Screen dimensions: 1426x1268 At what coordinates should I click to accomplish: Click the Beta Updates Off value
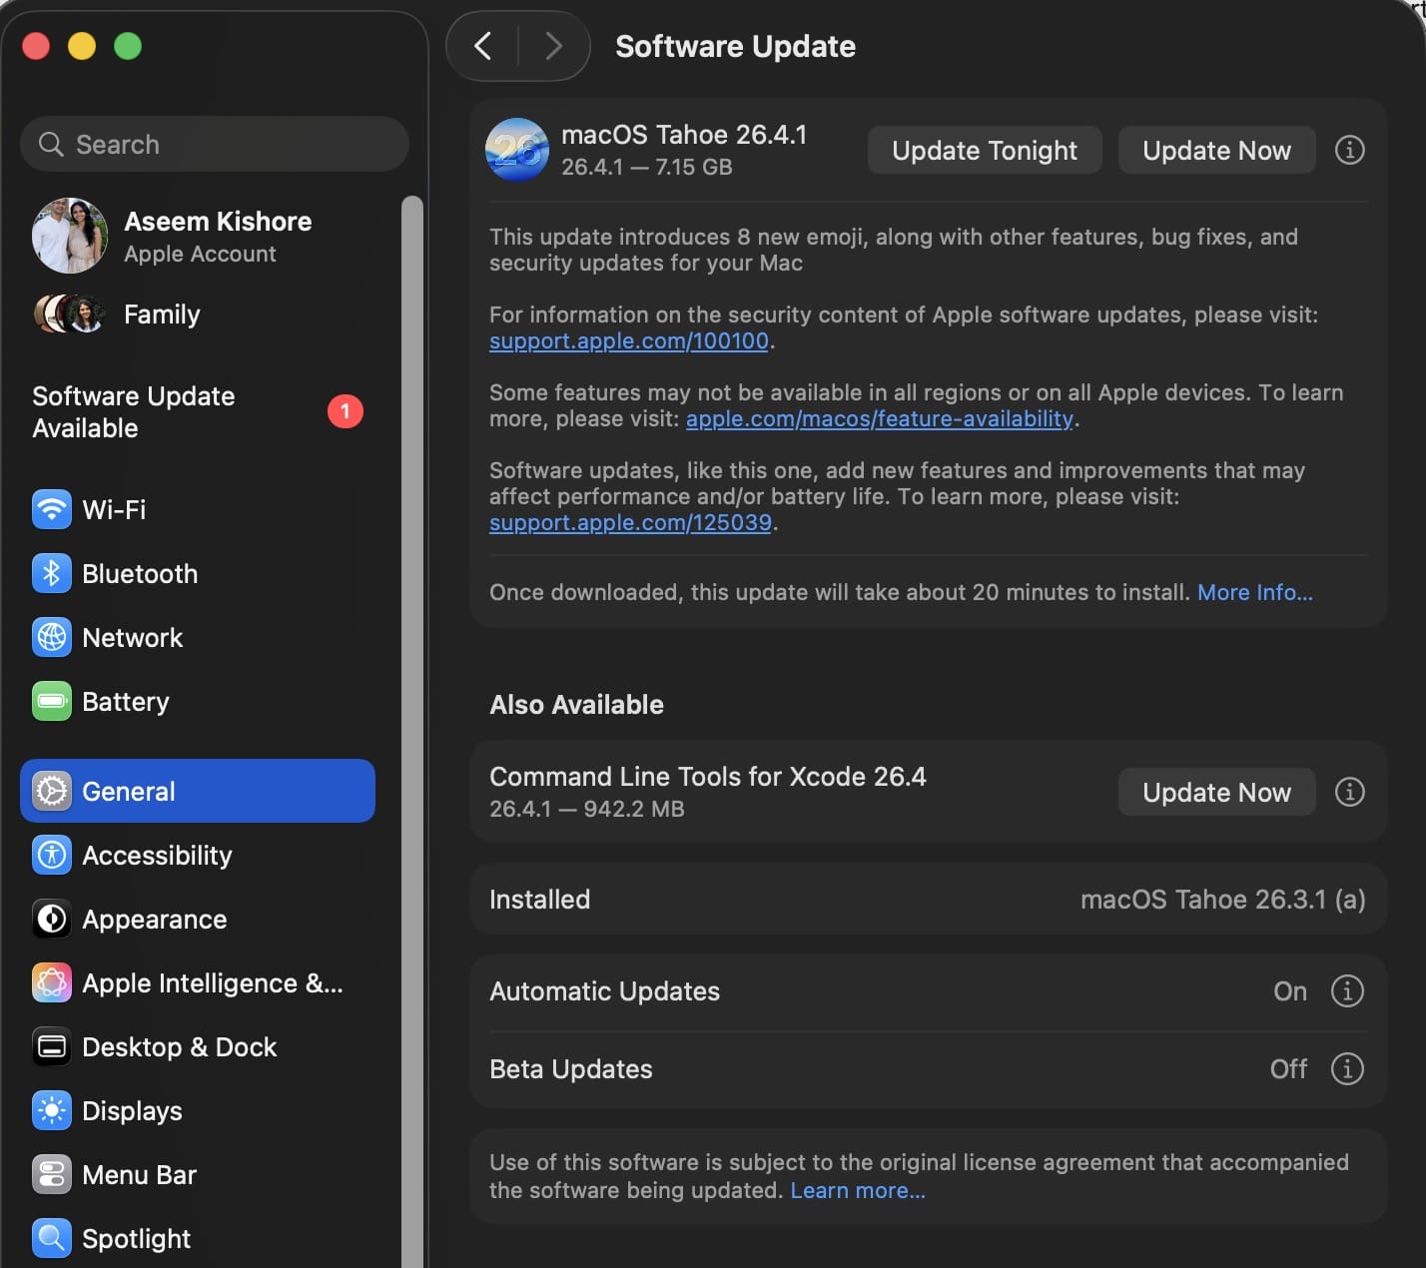[x=1288, y=1068]
